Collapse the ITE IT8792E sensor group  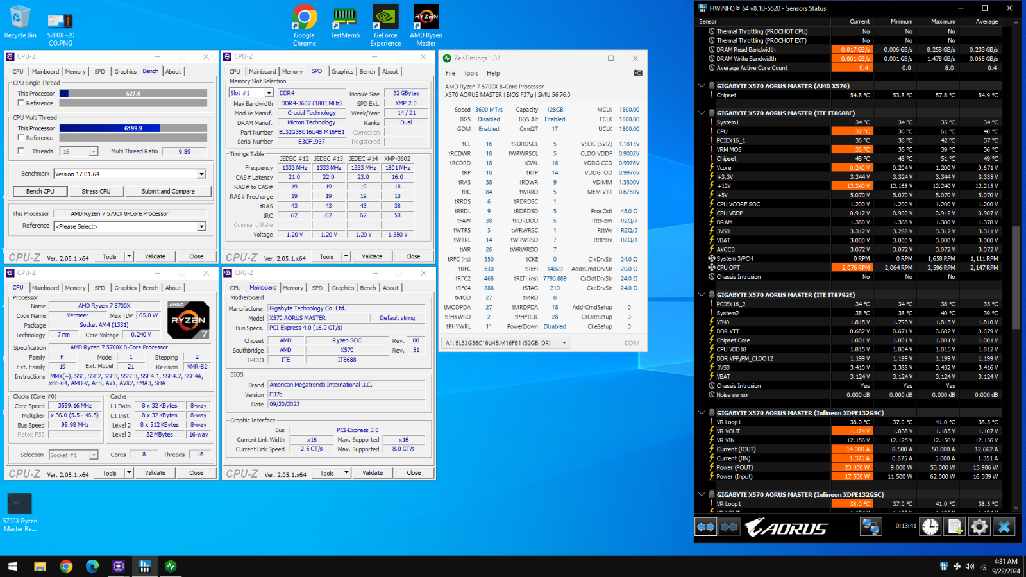pyautogui.click(x=702, y=295)
